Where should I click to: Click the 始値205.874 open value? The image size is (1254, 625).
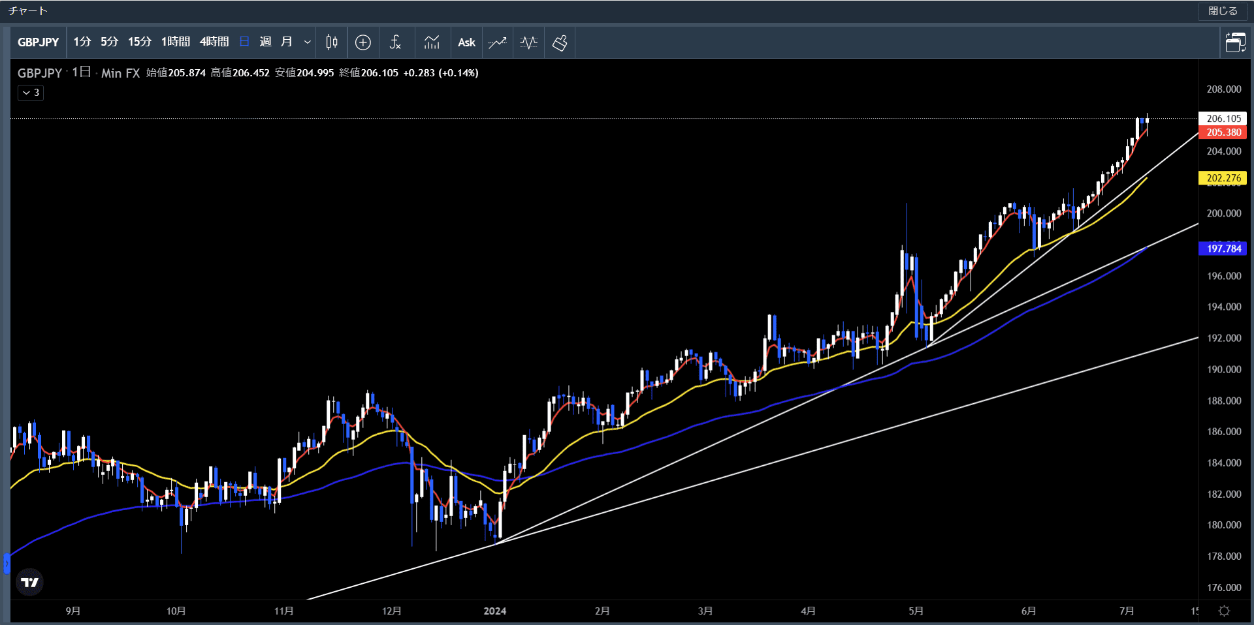(x=176, y=73)
